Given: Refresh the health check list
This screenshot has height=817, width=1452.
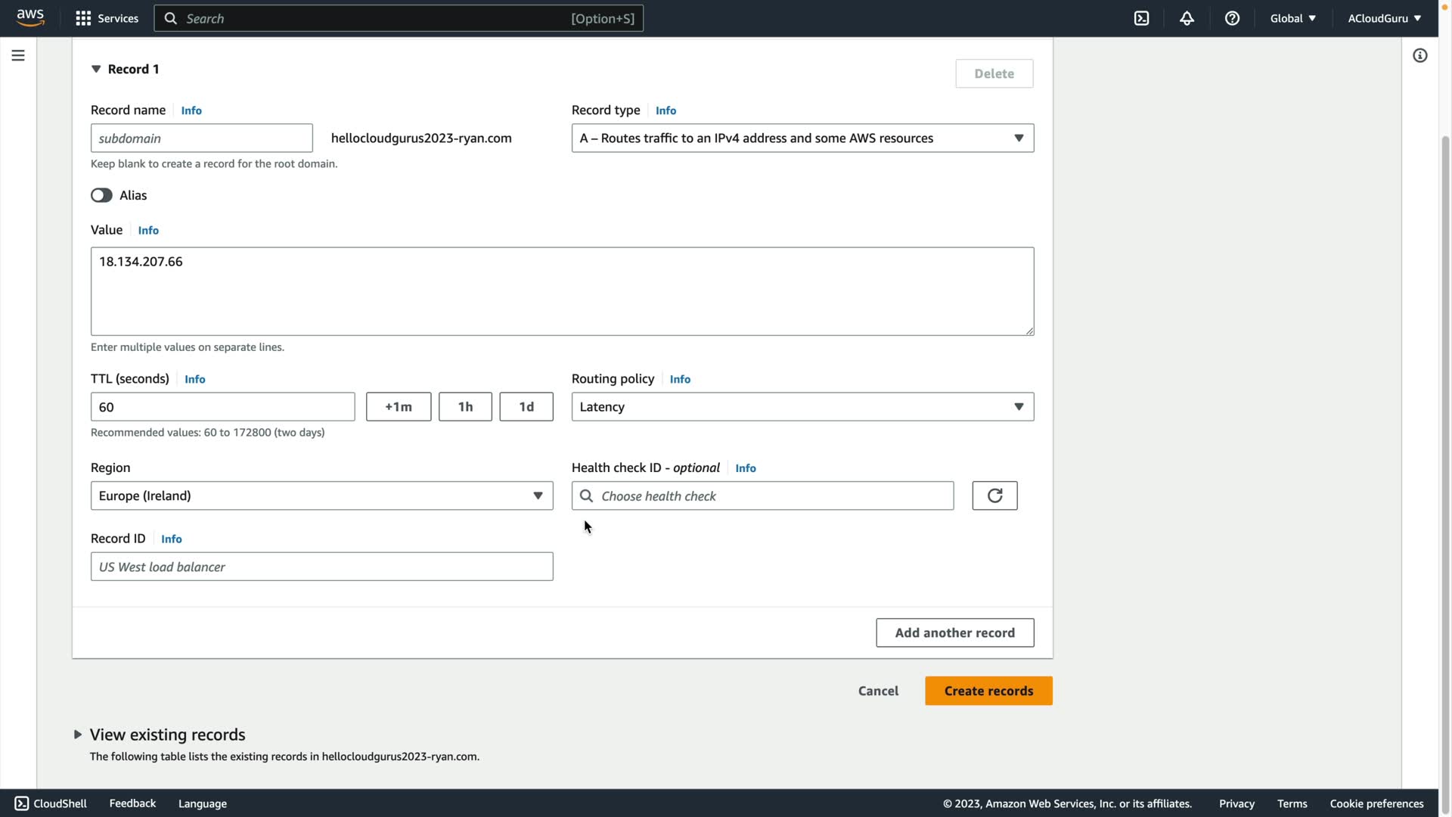Looking at the screenshot, I should pyautogui.click(x=994, y=495).
